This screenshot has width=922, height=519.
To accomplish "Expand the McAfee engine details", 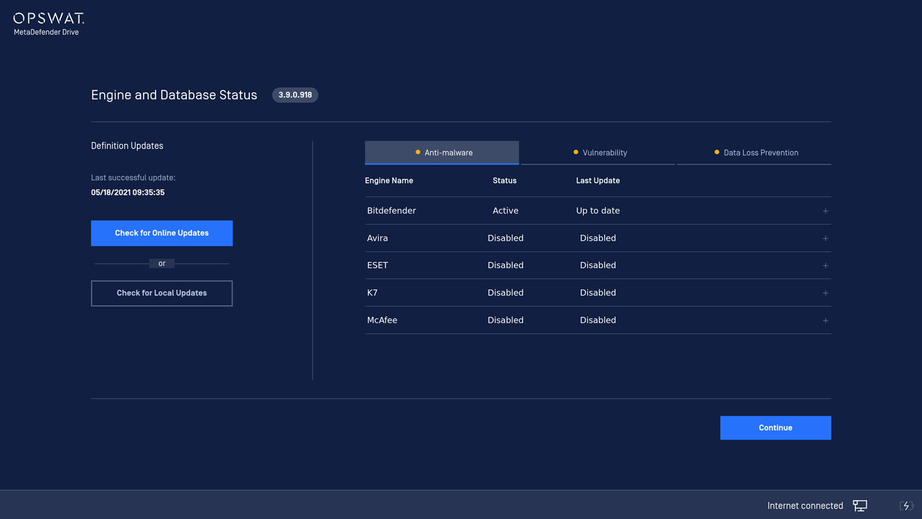I will (x=825, y=321).
